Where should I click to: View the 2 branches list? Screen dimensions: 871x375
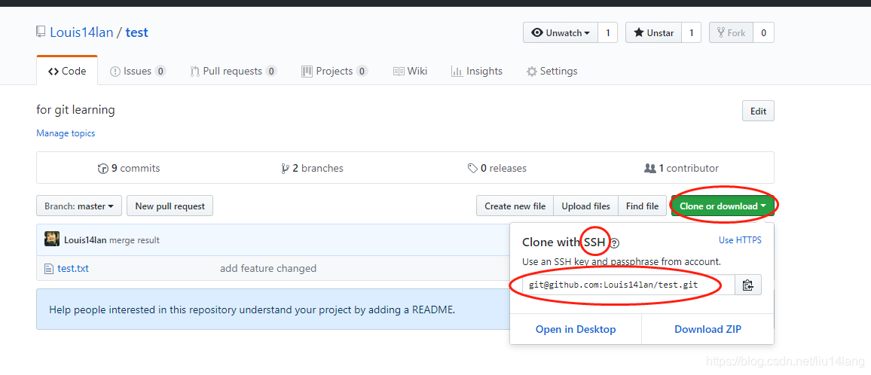(x=312, y=168)
